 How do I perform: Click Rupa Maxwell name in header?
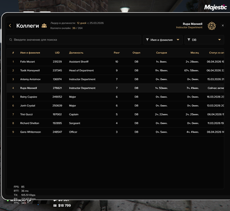192,24
